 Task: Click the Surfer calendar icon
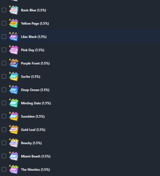point(14,76)
